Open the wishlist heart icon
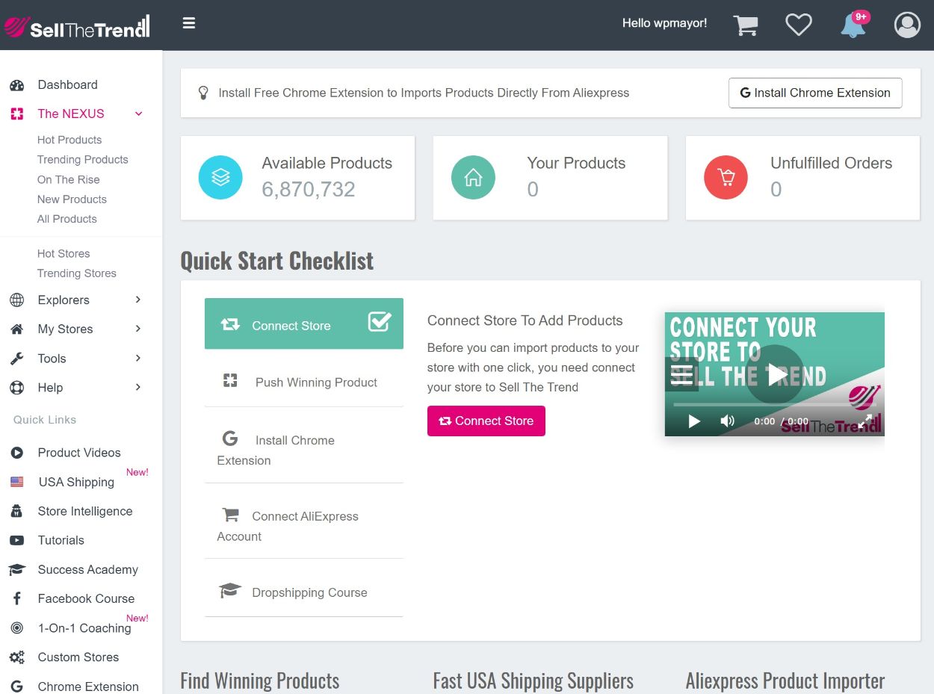 click(x=799, y=25)
